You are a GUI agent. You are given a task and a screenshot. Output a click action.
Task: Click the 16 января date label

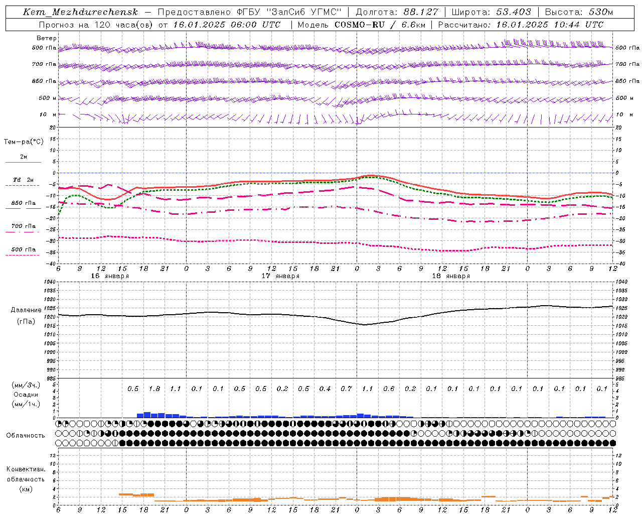click(x=110, y=276)
